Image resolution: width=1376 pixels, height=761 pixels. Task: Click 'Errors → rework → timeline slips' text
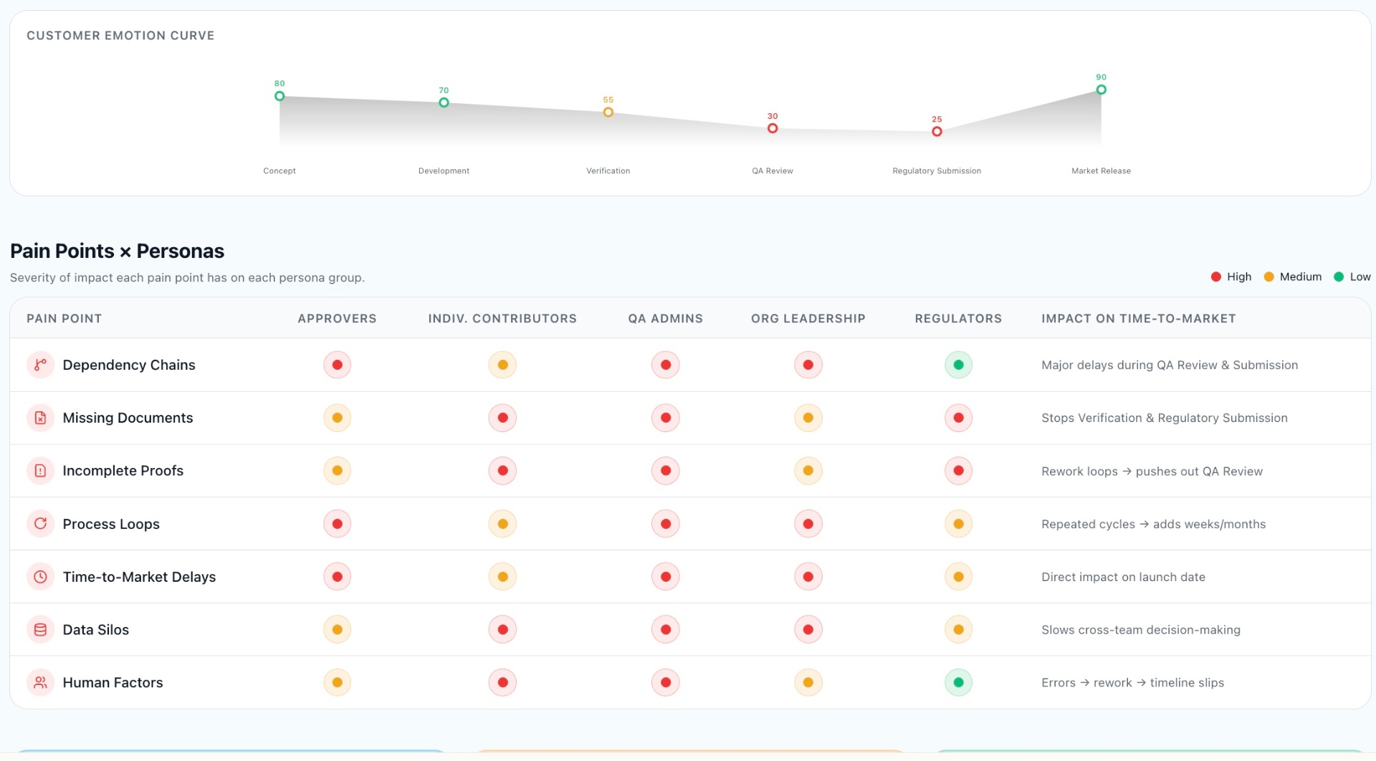(x=1132, y=683)
